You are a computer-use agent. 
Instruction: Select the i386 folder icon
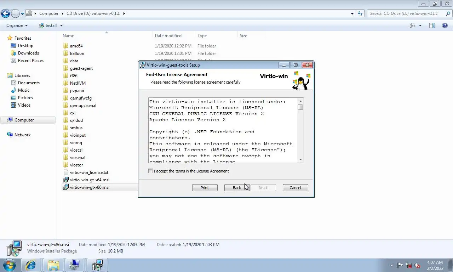point(65,76)
